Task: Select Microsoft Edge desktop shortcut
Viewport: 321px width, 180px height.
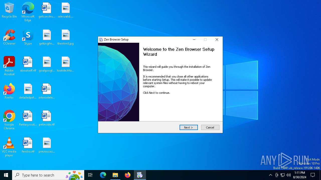Action: (x=28, y=12)
